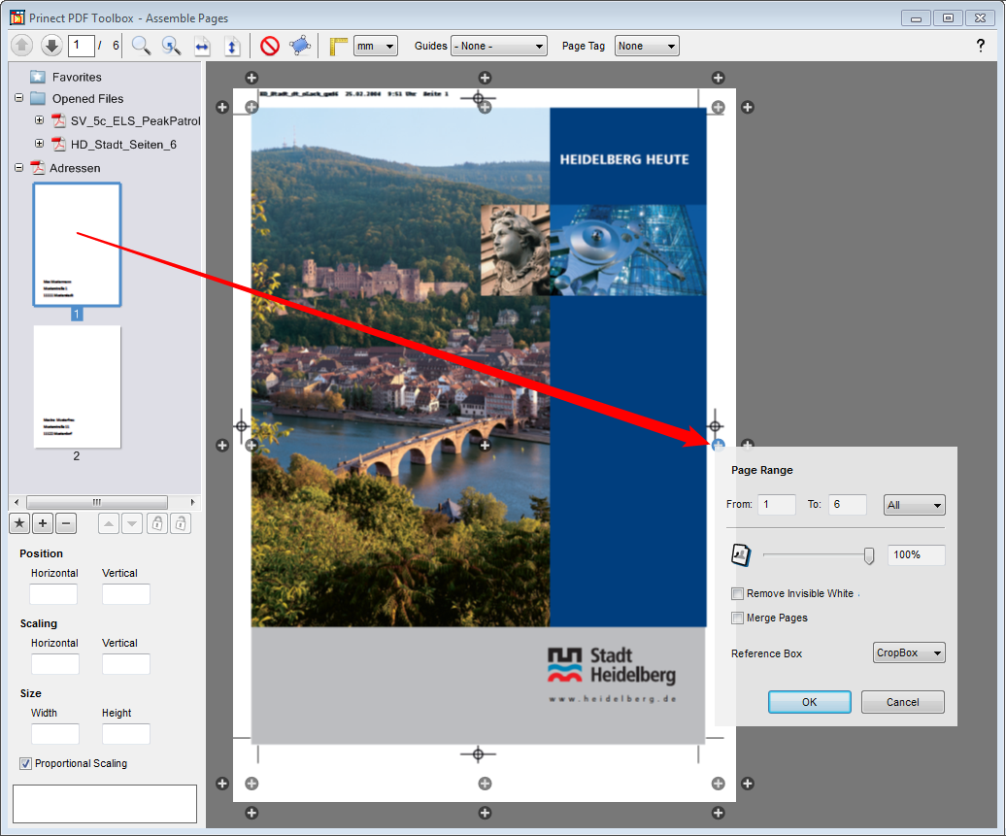The width and height of the screenshot is (1006, 836).
Task: Select the ruler measurement tool
Action: tap(338, 46)
